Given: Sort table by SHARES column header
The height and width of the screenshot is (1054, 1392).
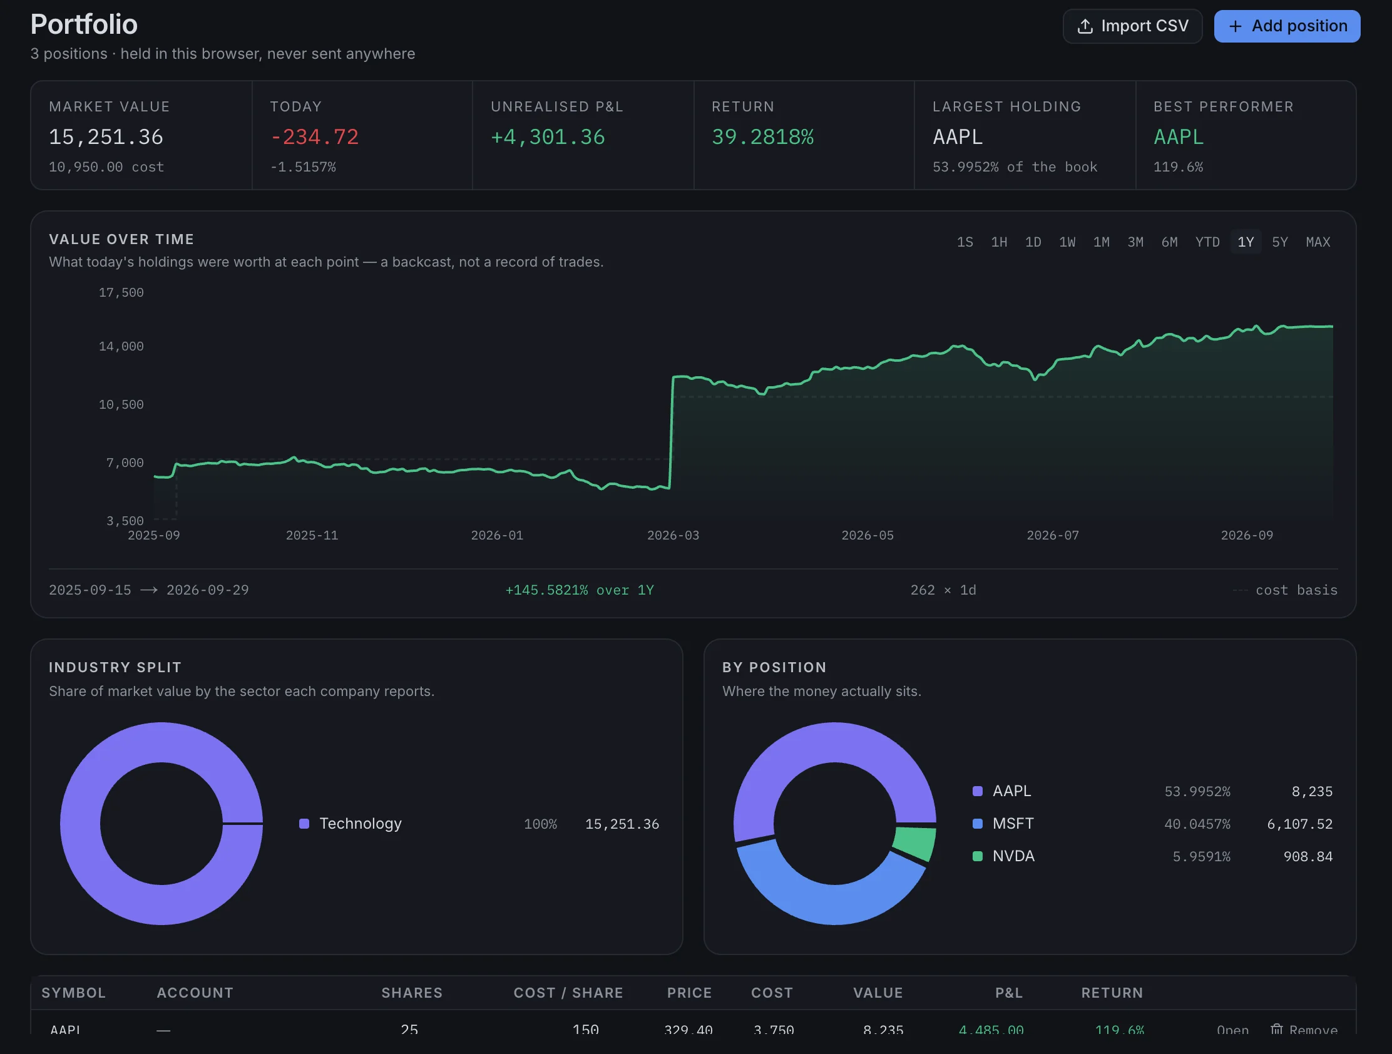Looking at the screenshot, I should [x=412, y=993].
